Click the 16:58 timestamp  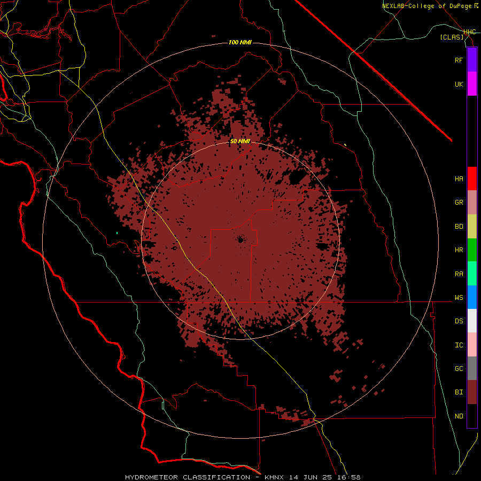coord(348,477)
